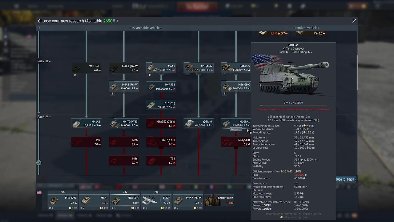This screenshot has width=394, height=222.
Task: Click the locked M26 vehicle card
Action: click(x=124, y=142)
